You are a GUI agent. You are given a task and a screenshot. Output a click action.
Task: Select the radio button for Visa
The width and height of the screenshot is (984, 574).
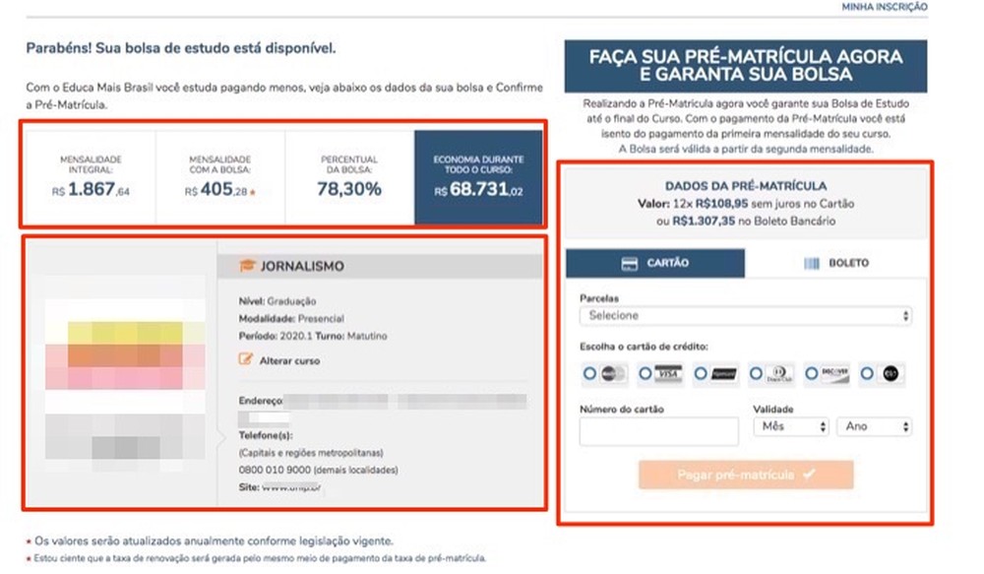click(x=646, y=372)
